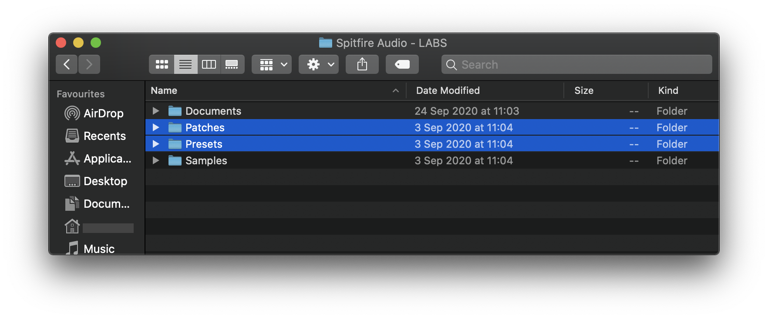768x319 pixels.
Task: Switch to list view
Action: 185,64
